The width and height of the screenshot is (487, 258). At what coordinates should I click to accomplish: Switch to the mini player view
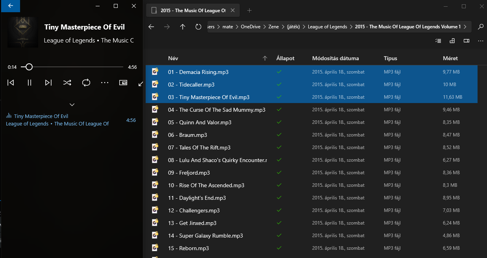123,83
